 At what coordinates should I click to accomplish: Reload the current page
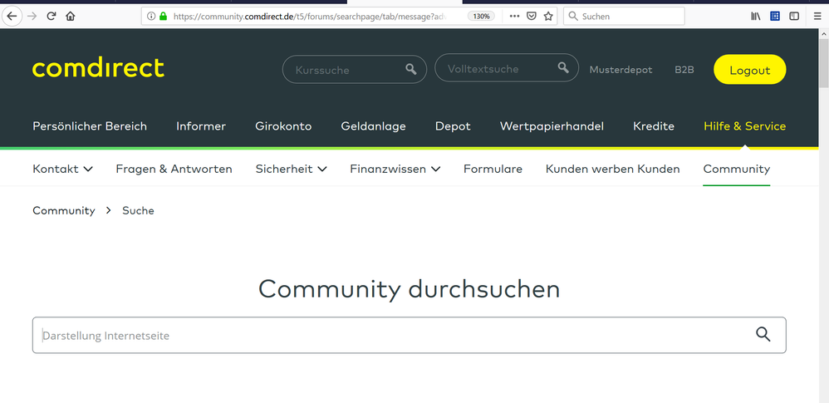52,16
